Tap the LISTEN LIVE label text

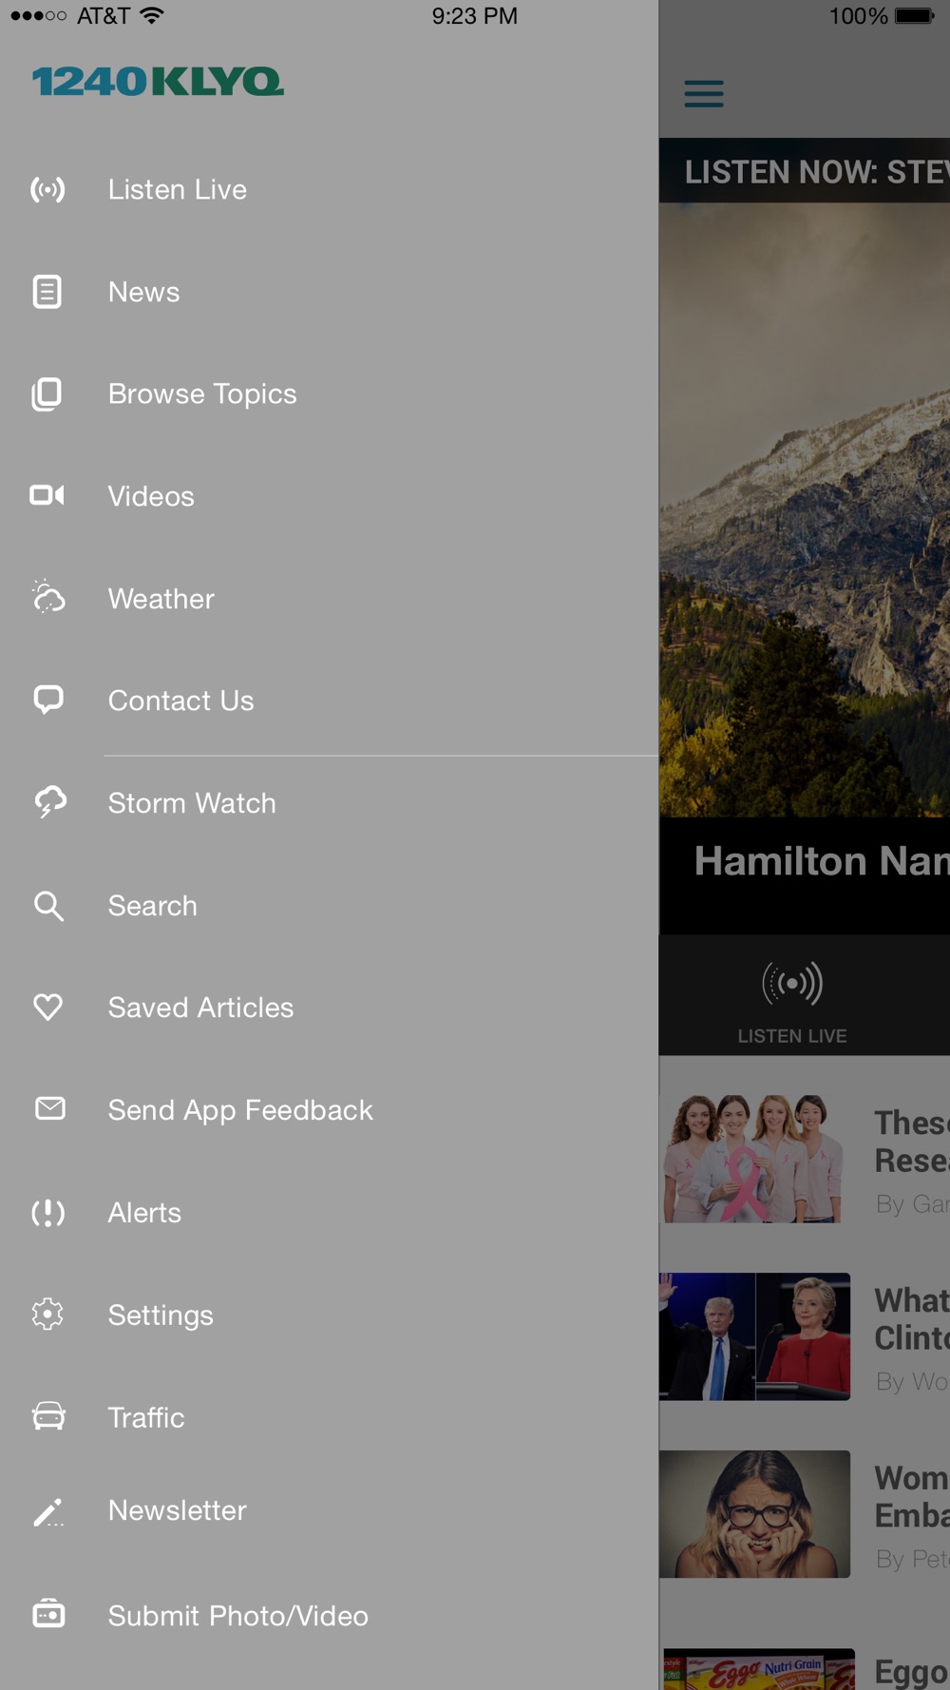(x=792, y=1036)
